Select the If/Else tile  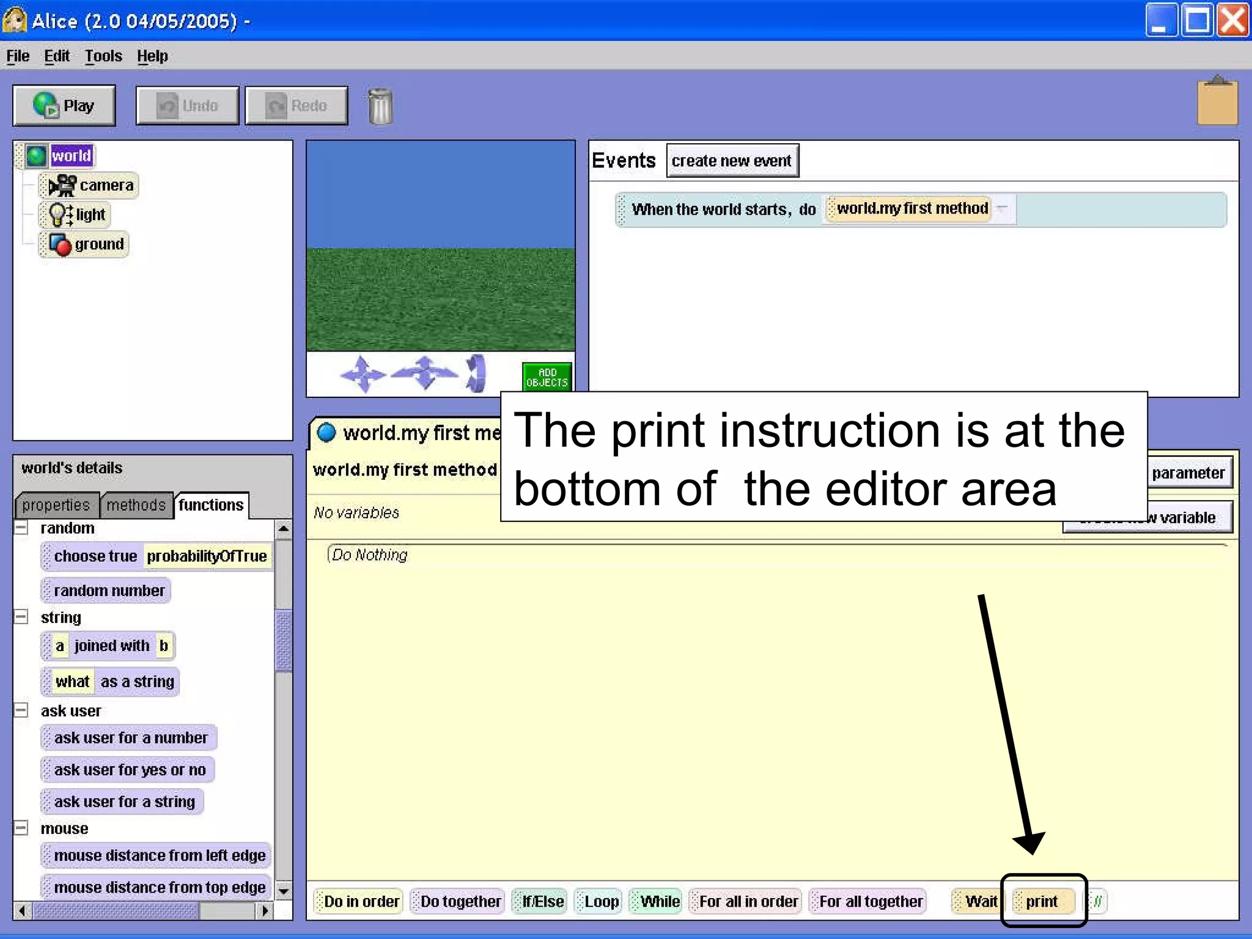540,901
